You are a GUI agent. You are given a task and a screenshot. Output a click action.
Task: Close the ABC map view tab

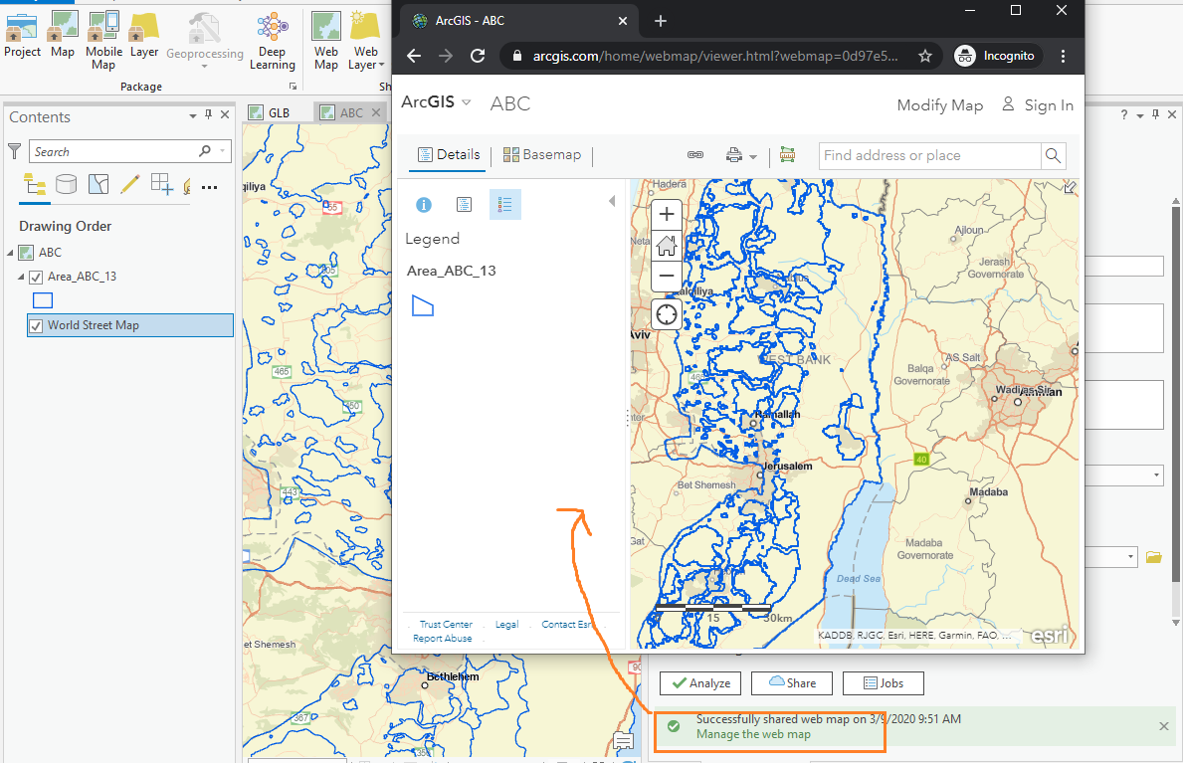pos(376,112)
